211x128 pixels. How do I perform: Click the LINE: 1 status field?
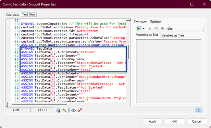18,110
